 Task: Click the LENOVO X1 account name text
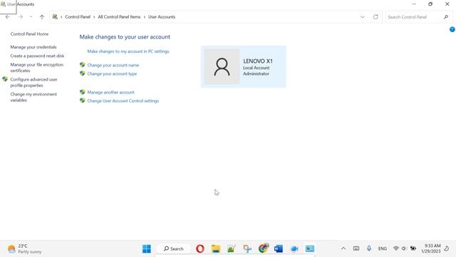pos(258,61)
